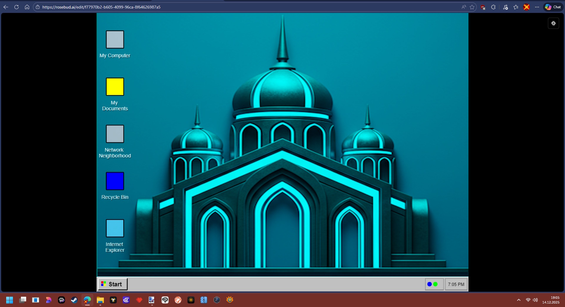Open the media playback control icon

point(506,7)
